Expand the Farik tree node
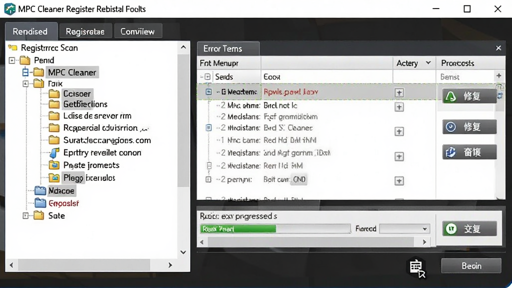The image size is (512, 288). click(25, 84)
